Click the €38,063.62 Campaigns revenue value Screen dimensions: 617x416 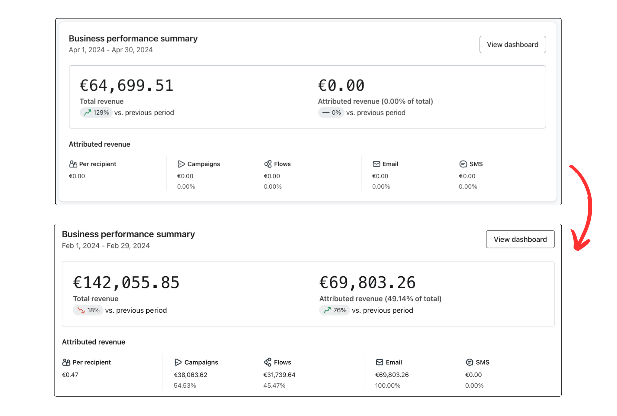pyautogui.click(x=190, y=375)
